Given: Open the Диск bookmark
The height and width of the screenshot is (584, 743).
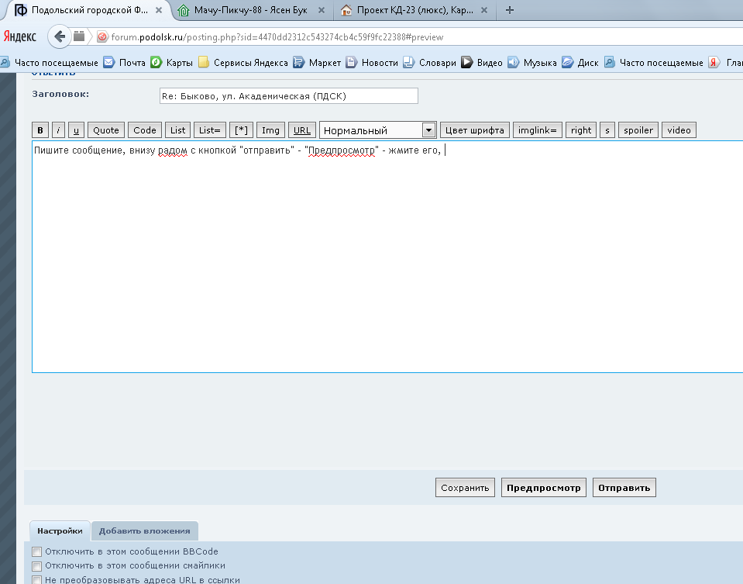Looking at the screenshot, I should tap(580, 63).
